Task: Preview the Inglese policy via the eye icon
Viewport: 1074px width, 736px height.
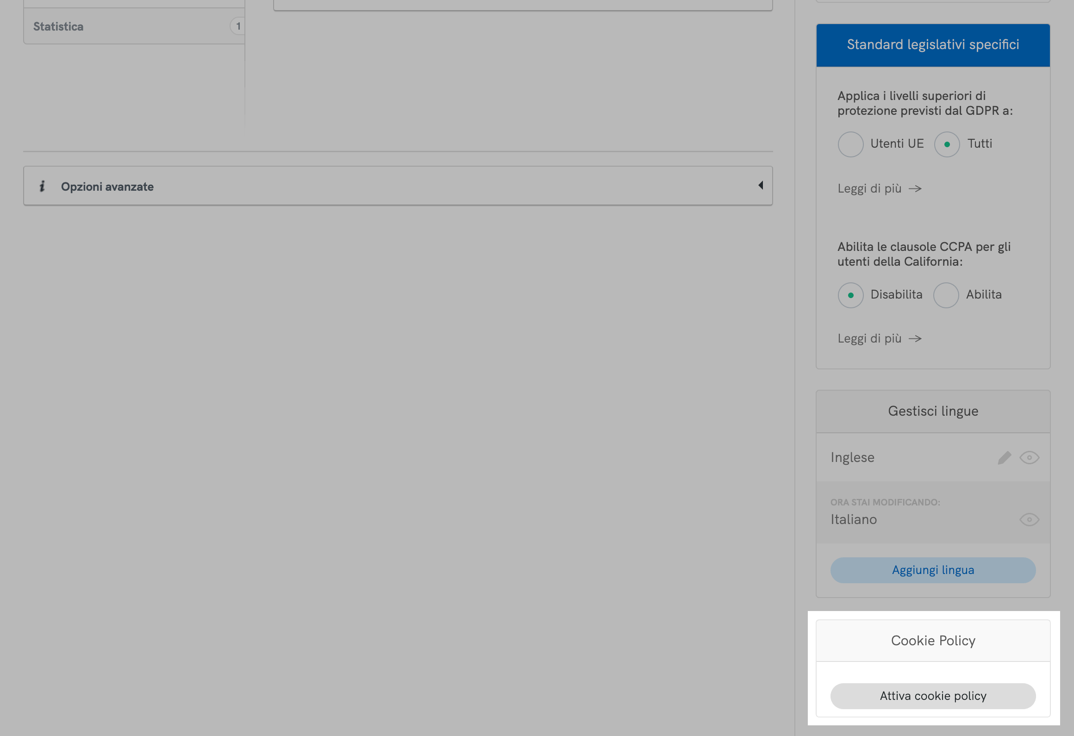Action: 1030,457
